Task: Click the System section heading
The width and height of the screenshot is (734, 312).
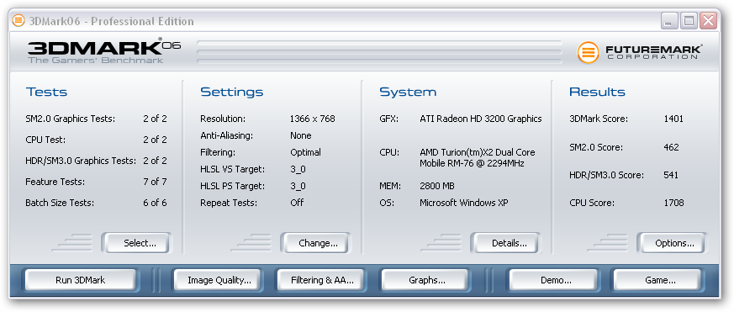Action: 408,92
